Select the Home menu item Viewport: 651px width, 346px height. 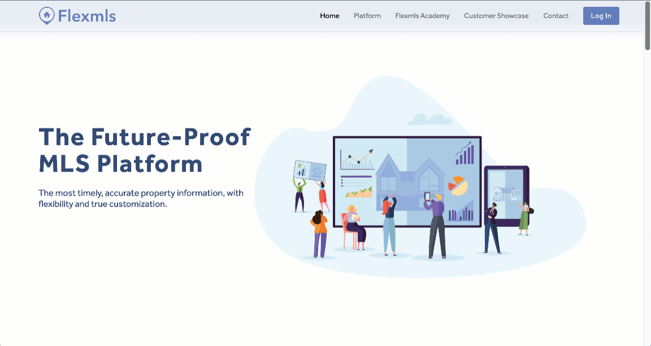(329, 16)
